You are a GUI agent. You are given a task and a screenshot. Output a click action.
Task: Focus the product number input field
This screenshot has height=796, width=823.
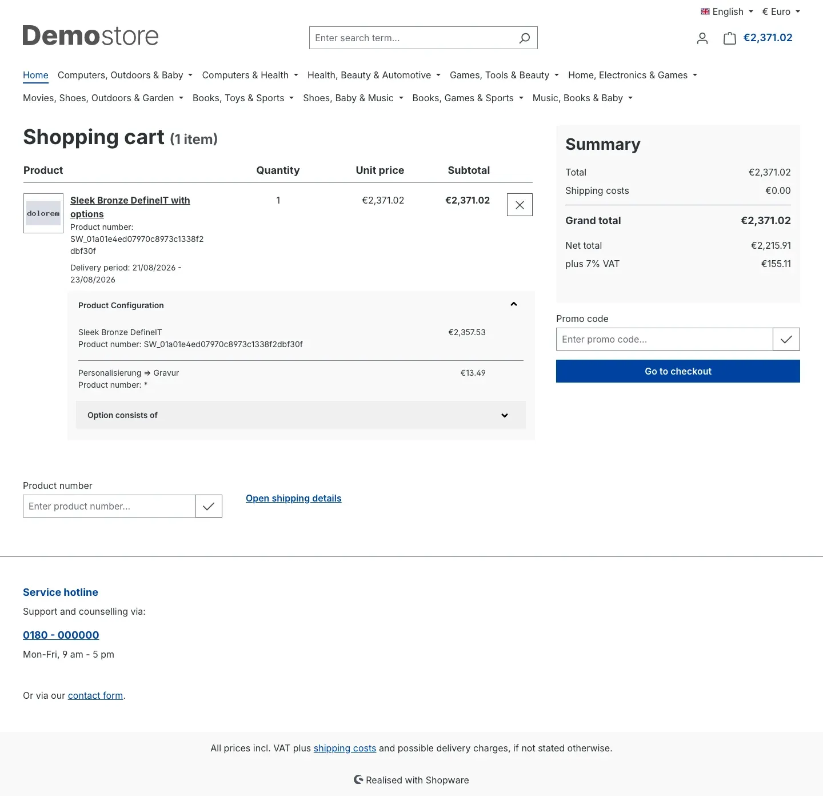pos(109,506)
